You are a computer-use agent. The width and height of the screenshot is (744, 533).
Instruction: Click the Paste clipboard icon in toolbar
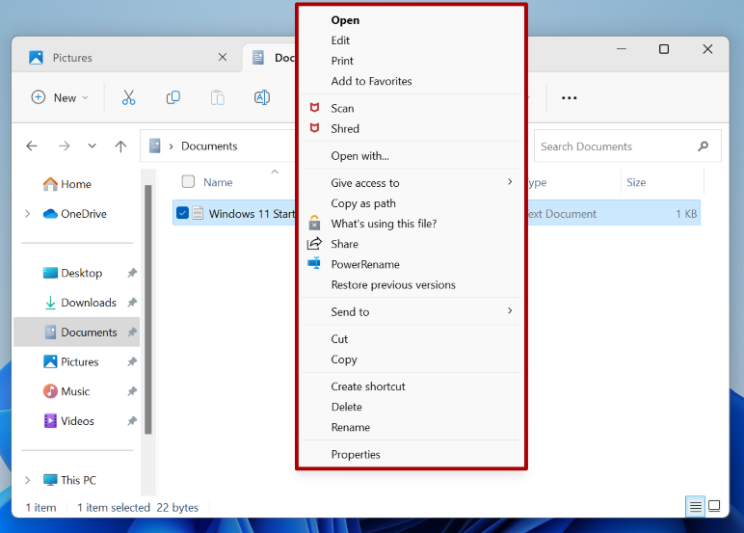[x=217, y=97]
